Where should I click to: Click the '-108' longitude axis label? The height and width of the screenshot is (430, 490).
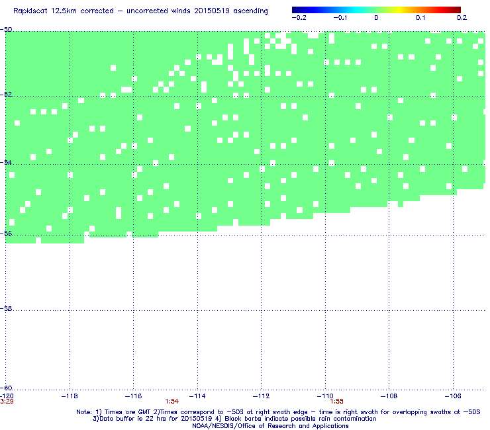coord(389,396)
